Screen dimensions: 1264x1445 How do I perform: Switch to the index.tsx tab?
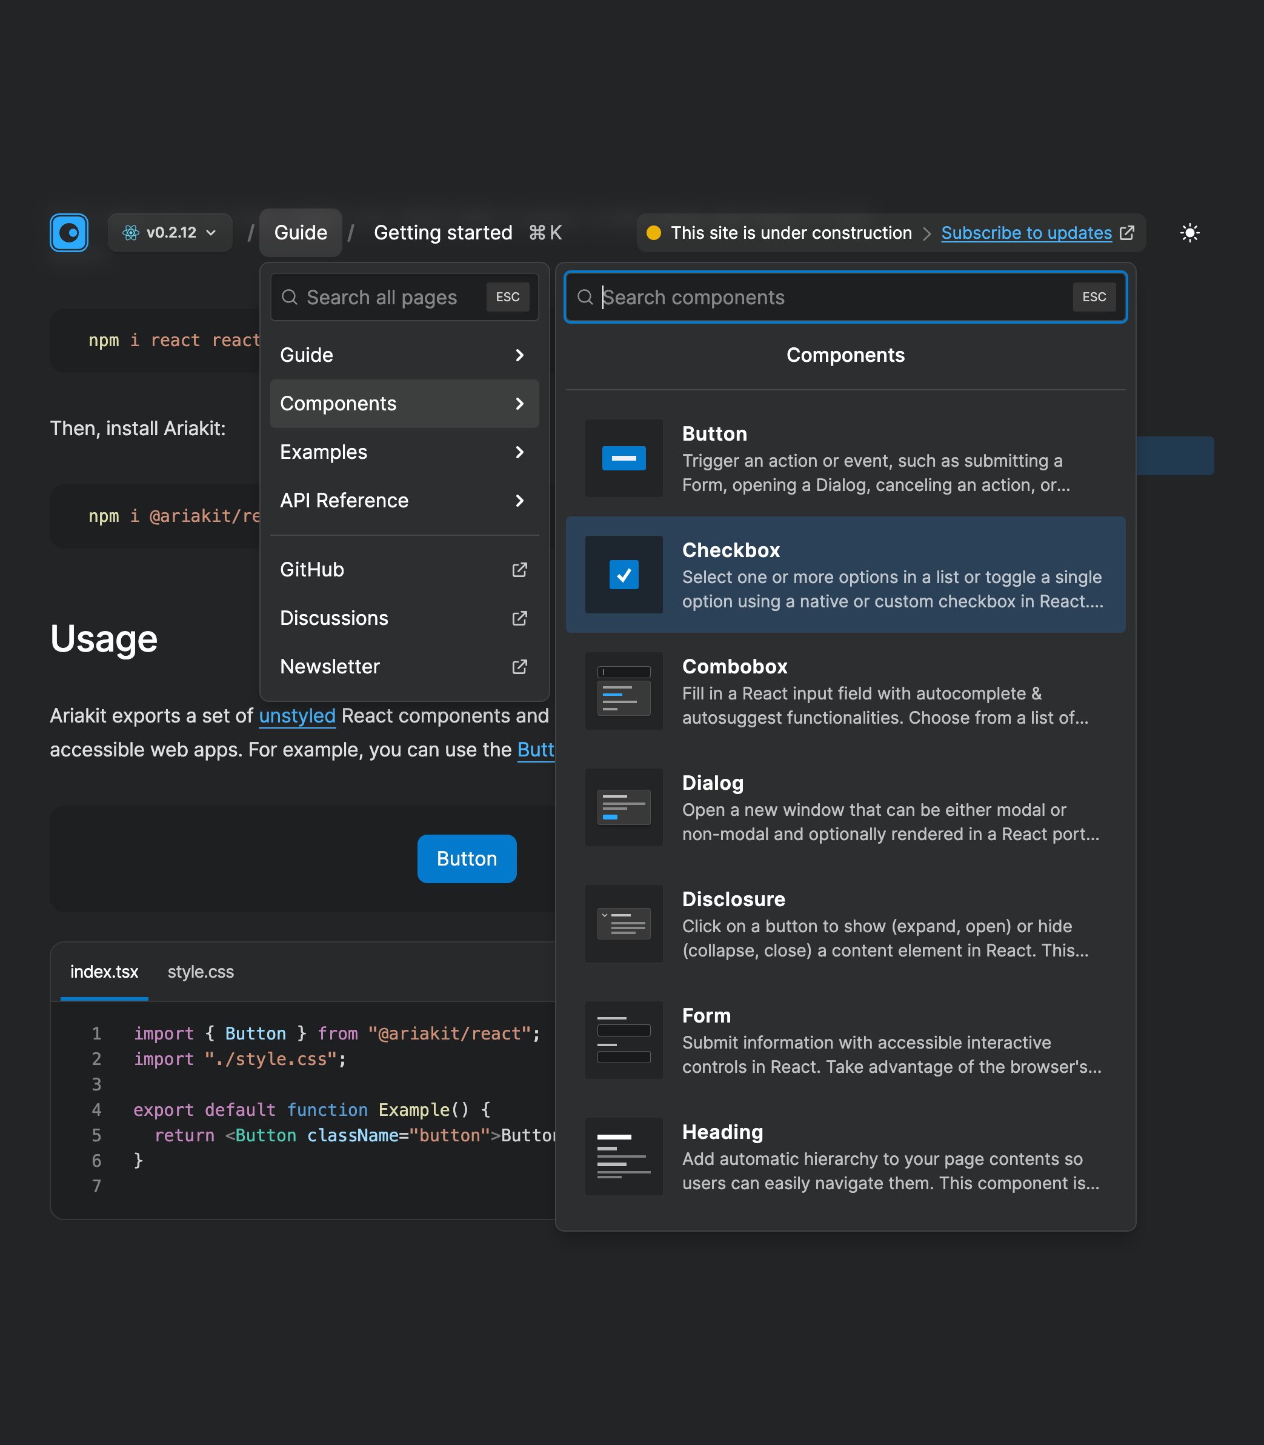[x=104, y=972]
